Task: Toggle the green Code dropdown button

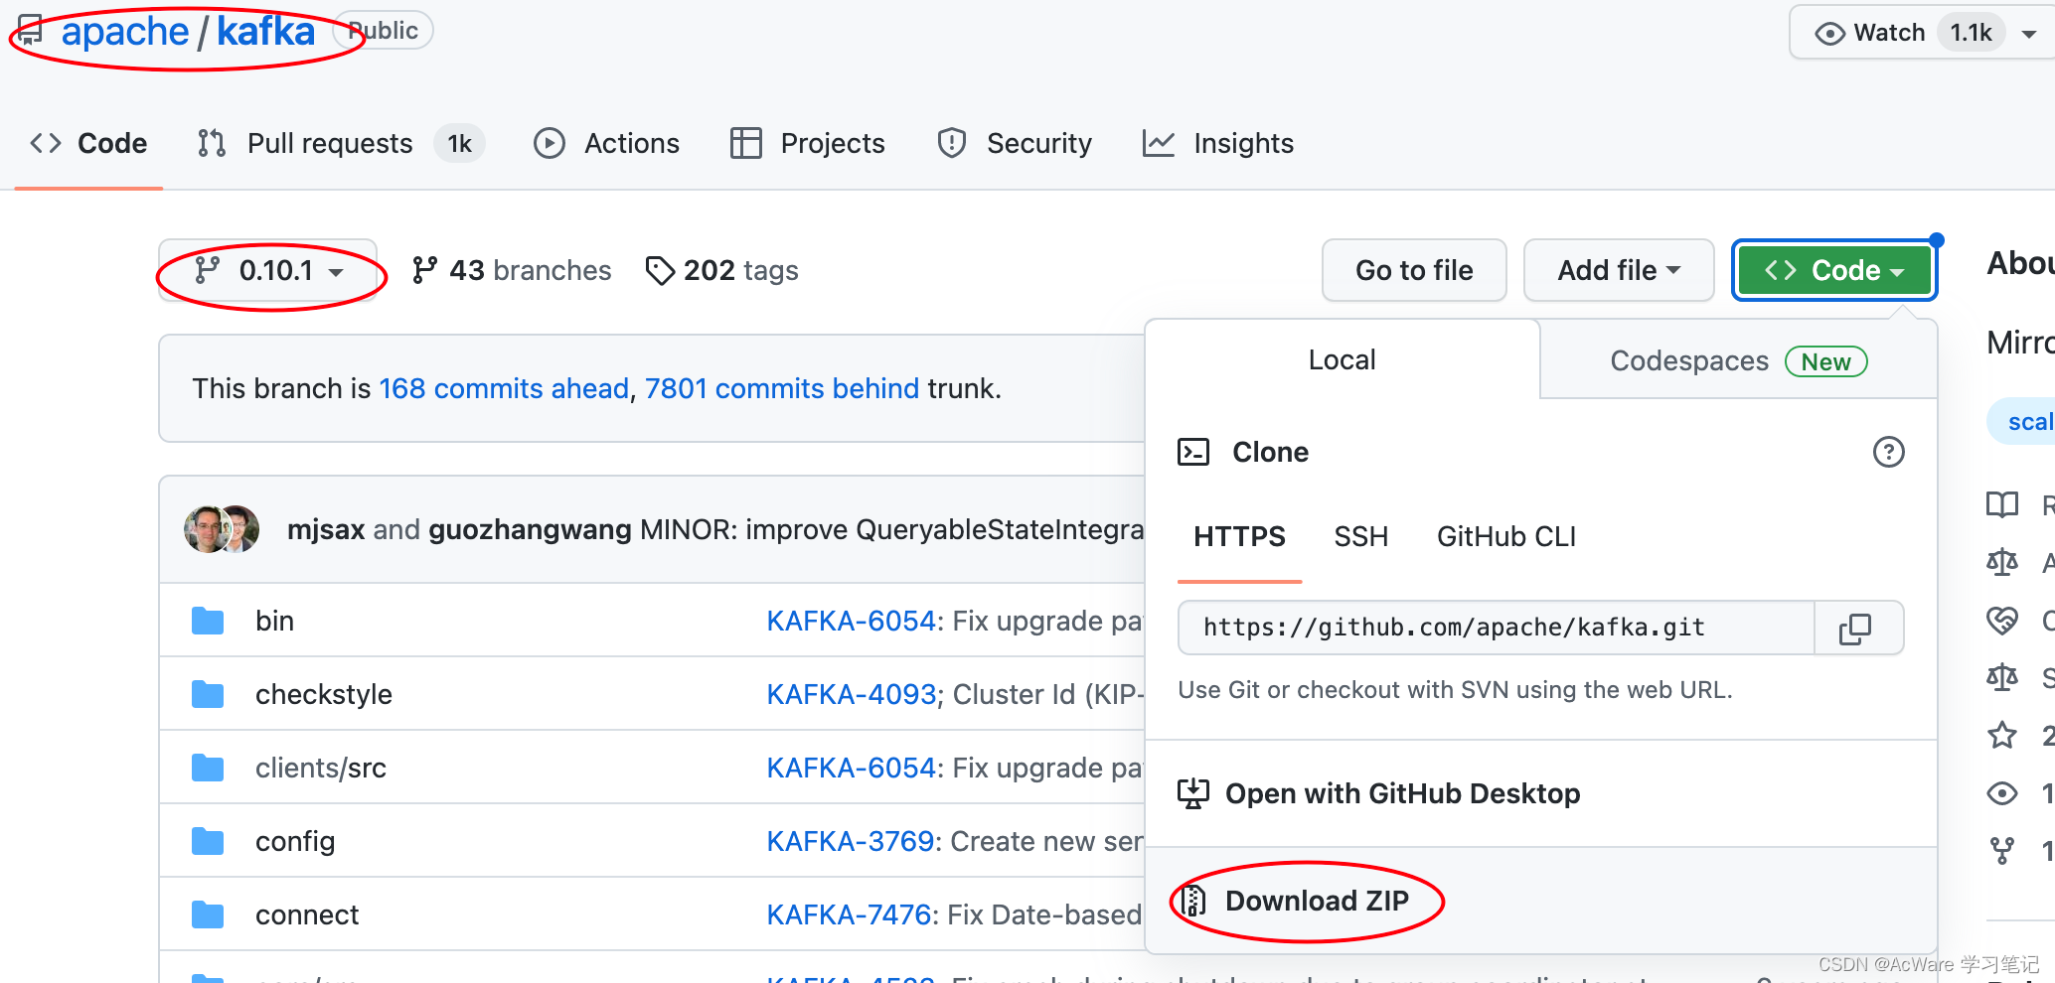Action: (x=1834, y=270)
